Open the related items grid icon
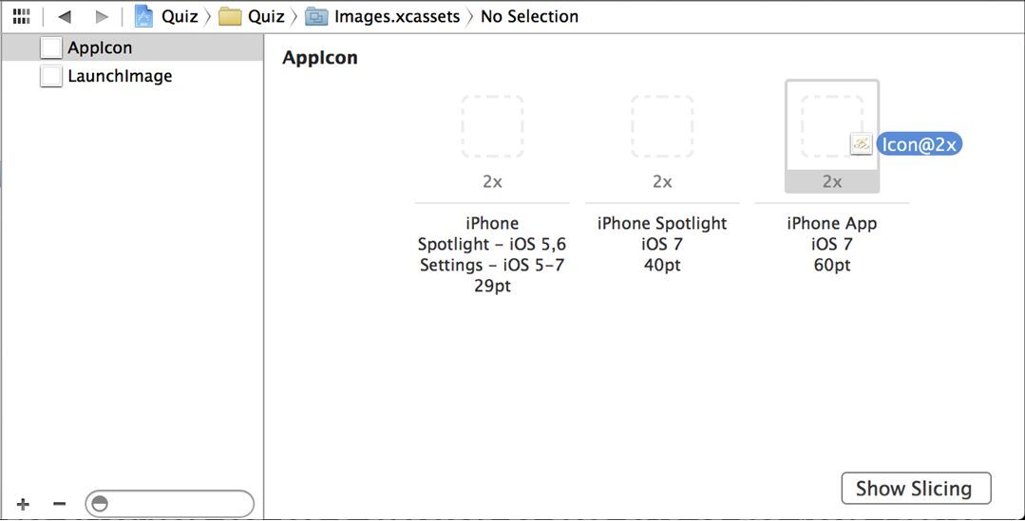Viewport: 1025px width, 521px height. (x=22, y=16)
